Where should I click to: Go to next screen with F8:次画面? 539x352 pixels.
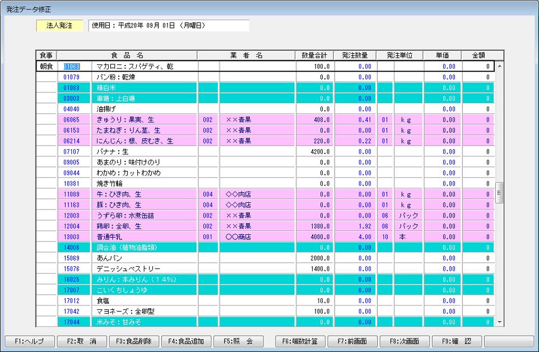coord(405,341)
